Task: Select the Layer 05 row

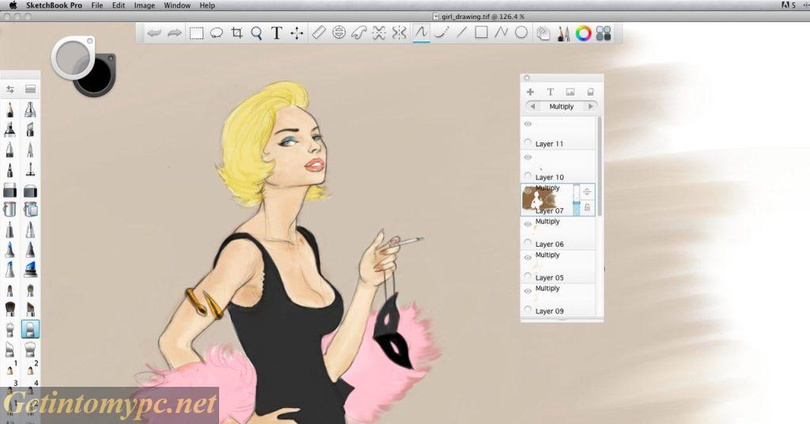Action: (558, 267)
